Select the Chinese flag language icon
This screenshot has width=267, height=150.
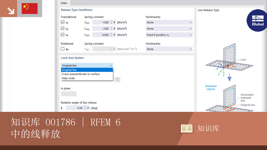pos(30,9)
